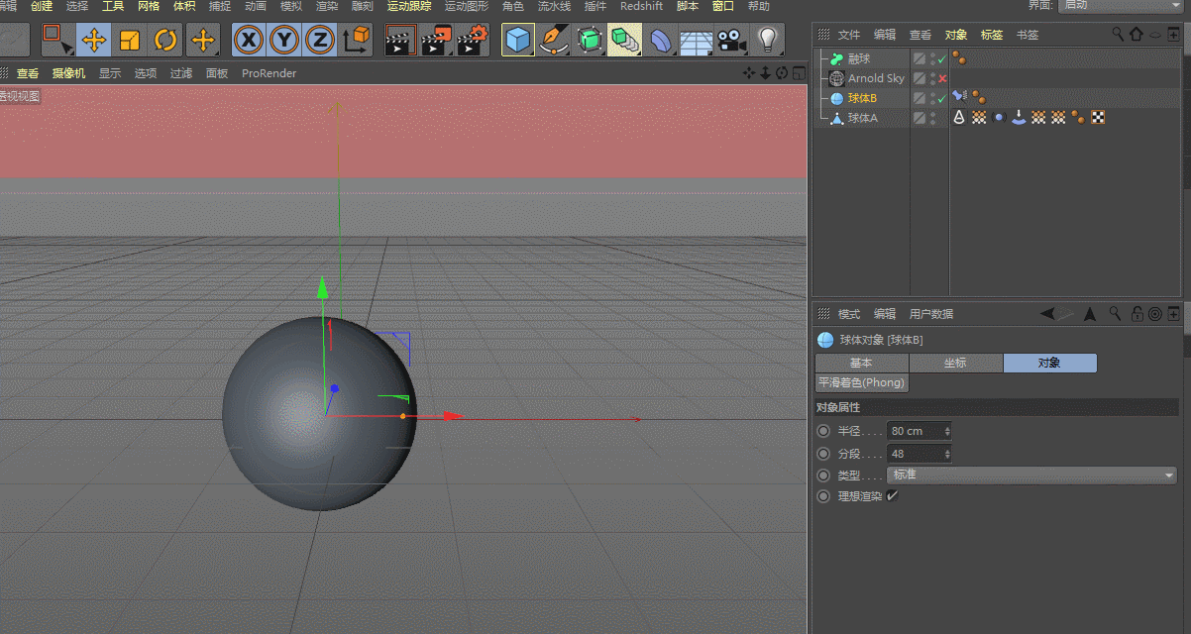1191x634 pixels.
Task: Add a Cube primitive object
Action: (x=518, y=40)
